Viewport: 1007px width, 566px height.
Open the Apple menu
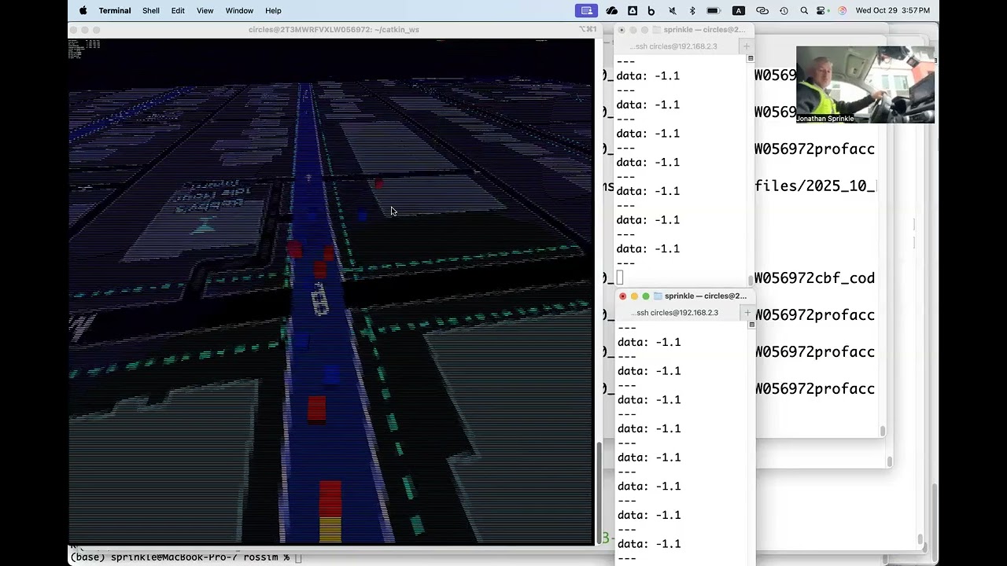click(83, 10)
